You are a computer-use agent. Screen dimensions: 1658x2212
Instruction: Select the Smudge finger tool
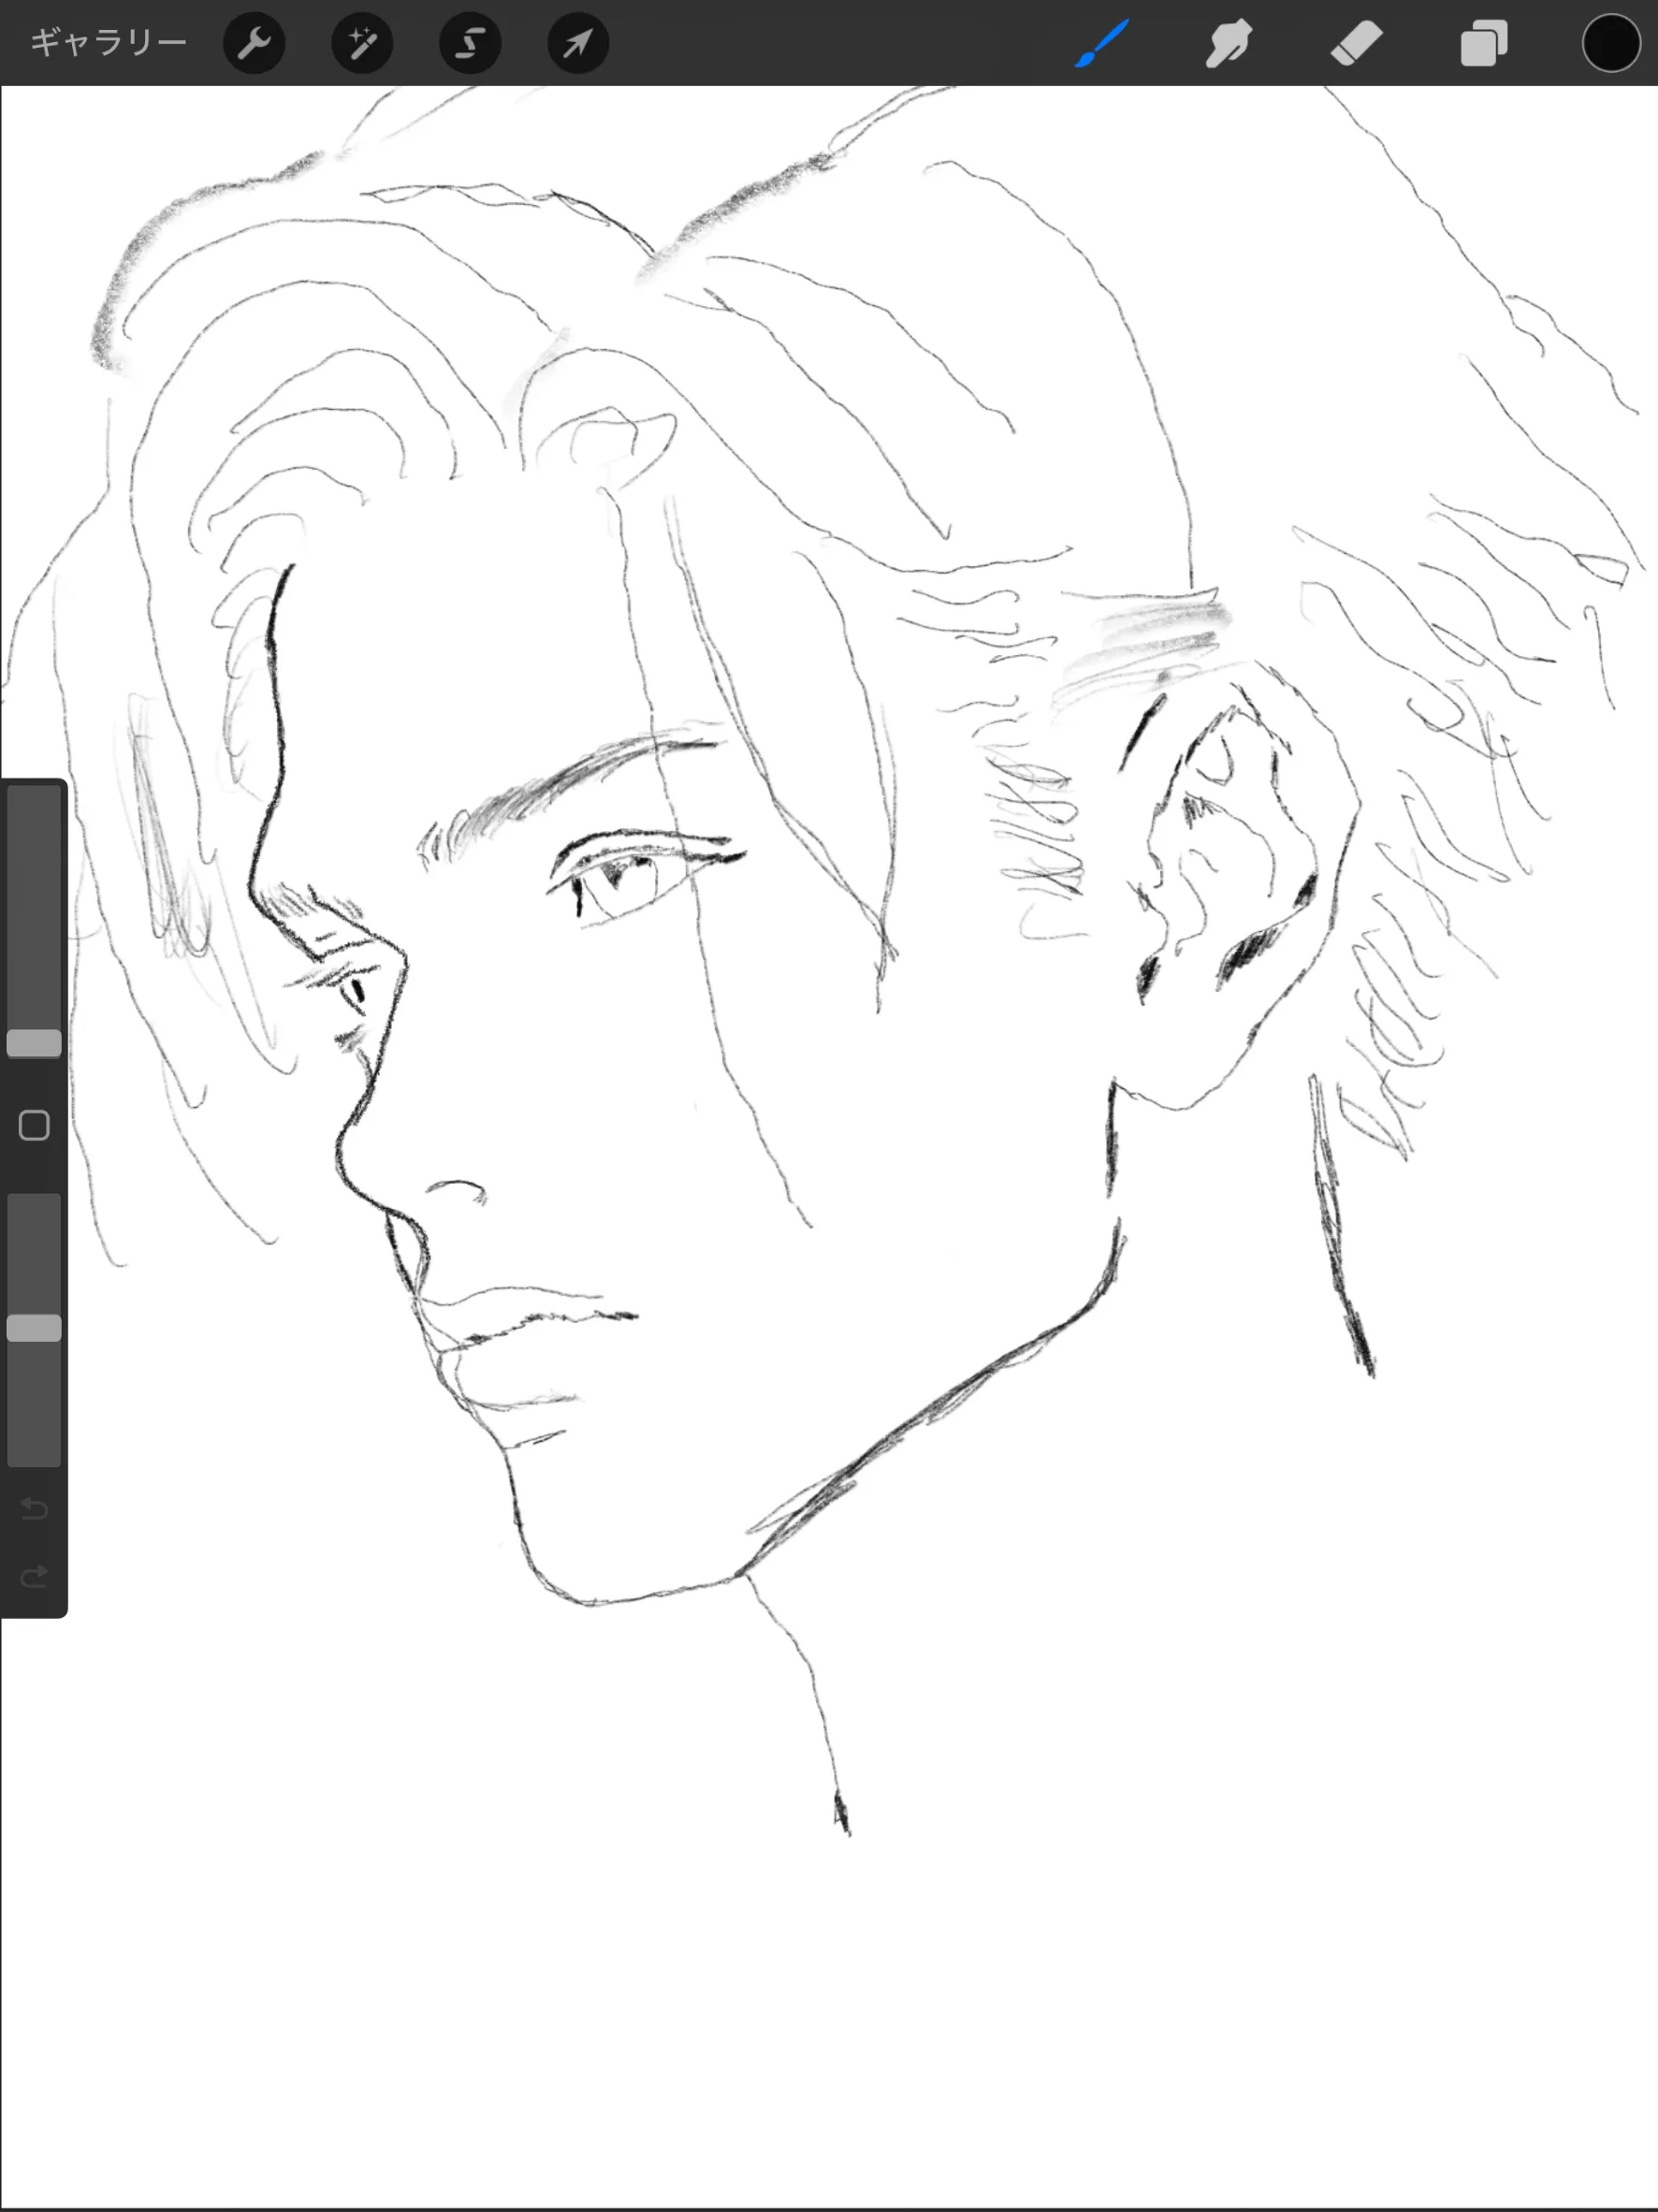(x=1228, y=43)
